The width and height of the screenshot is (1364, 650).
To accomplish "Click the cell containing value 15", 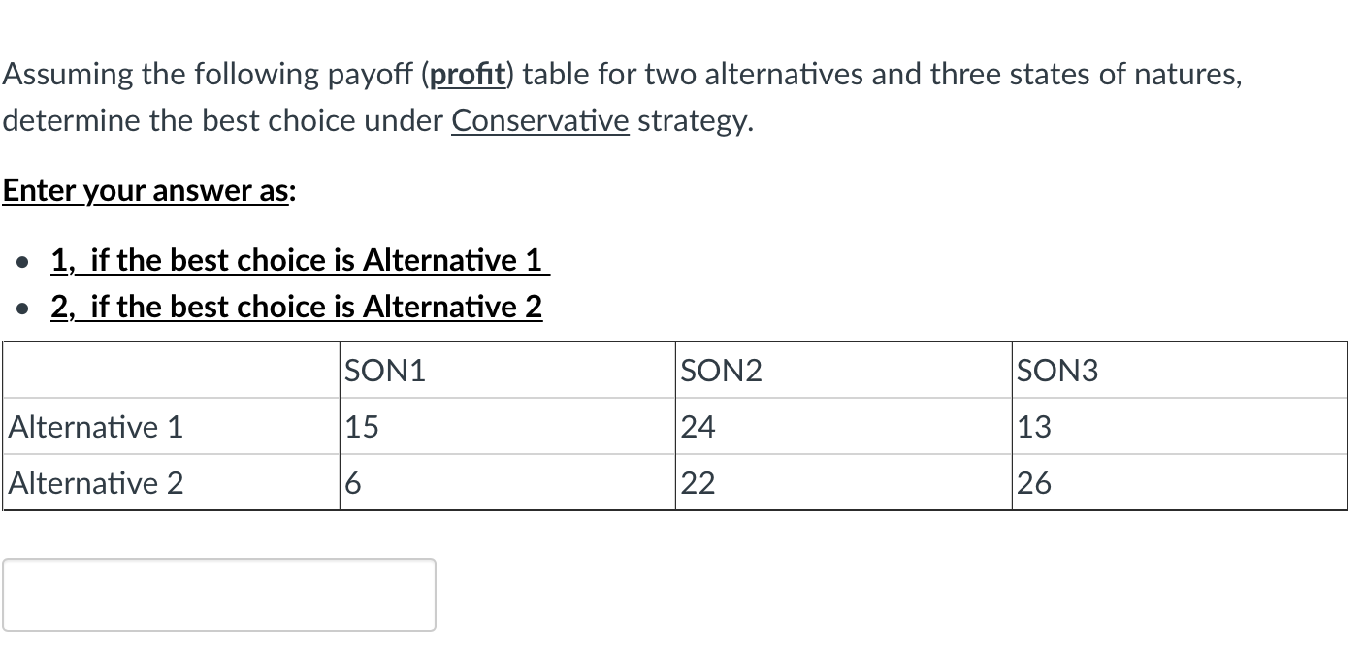I will 359,427.
